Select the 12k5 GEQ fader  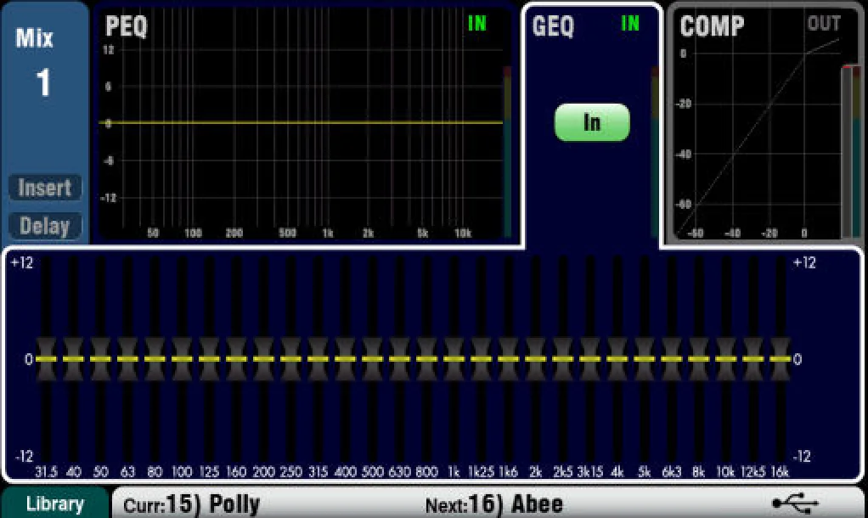coord(752,359)
